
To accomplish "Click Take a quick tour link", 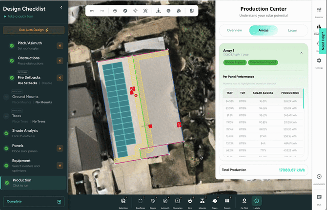I will [x=19, y=16].
